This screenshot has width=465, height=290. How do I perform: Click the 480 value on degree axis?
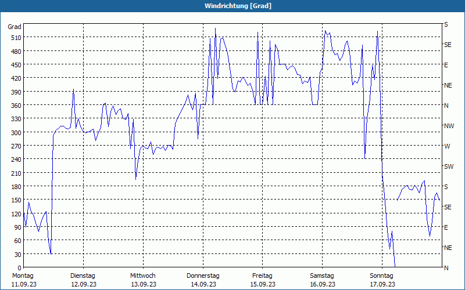tap(16, 52)
